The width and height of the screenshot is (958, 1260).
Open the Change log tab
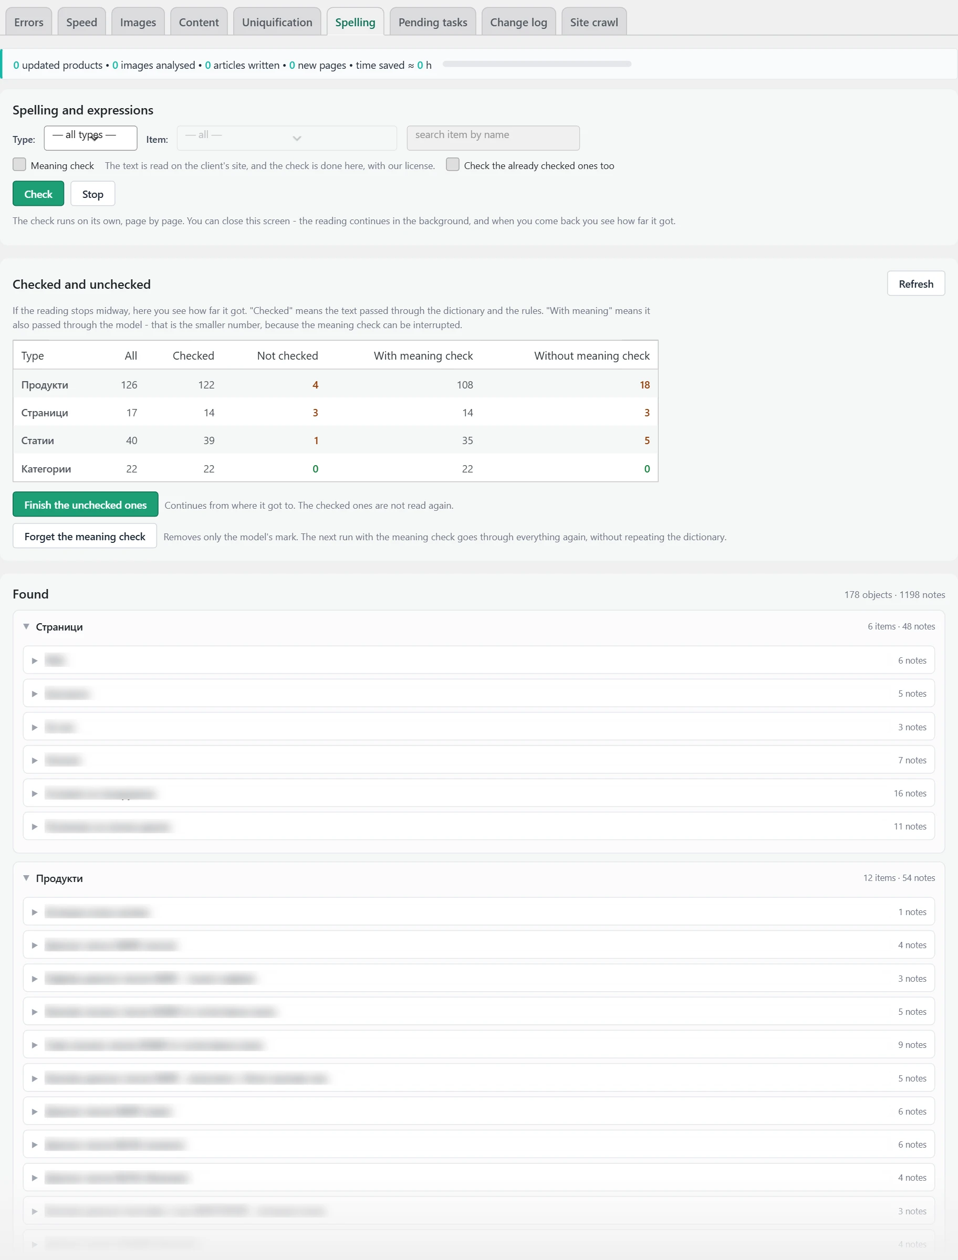[x=518, y=22]
